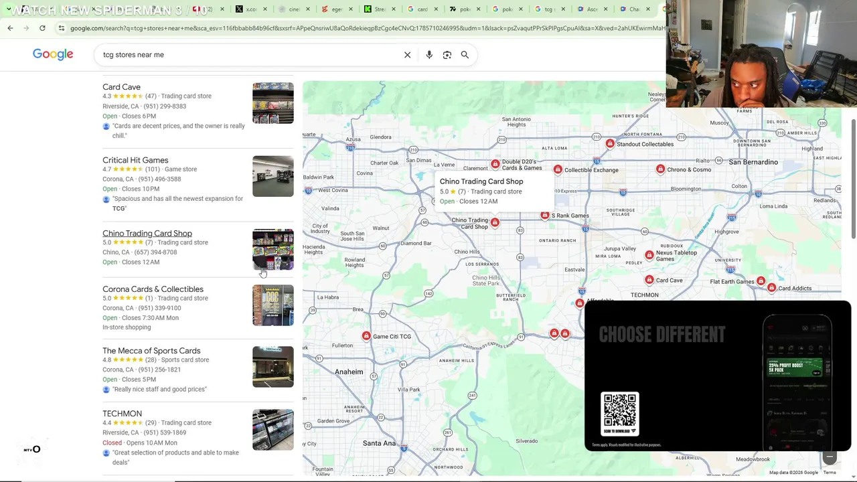View the Corona Cards & Collectibles photo
857x482 pixels.
coord(273,305)
